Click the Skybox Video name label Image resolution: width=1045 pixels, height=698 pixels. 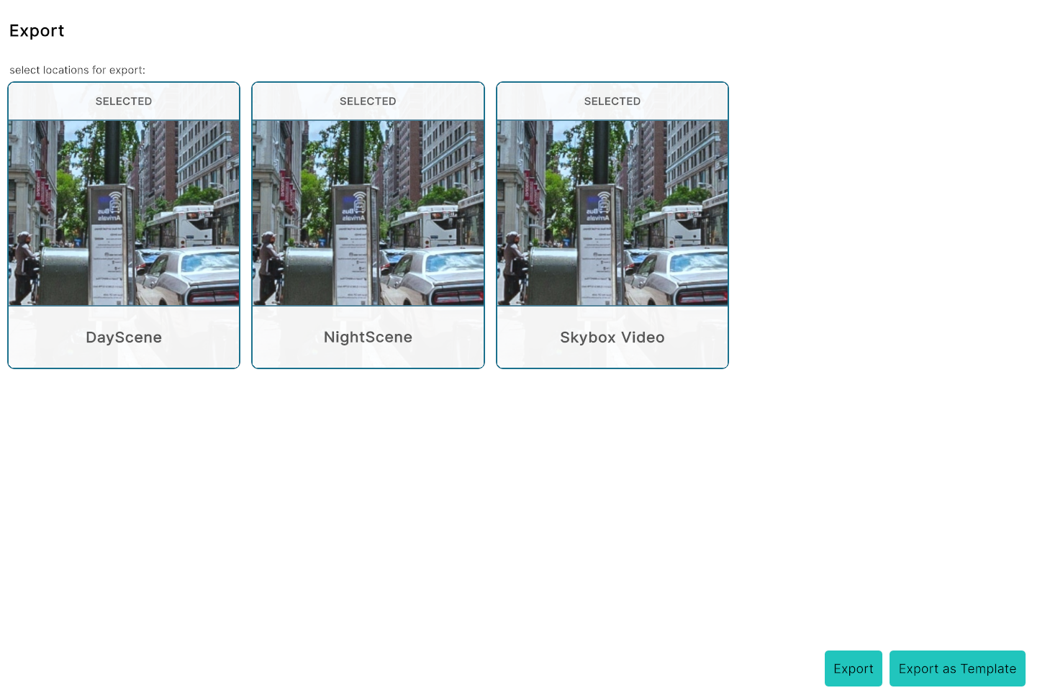pos(612,337)
